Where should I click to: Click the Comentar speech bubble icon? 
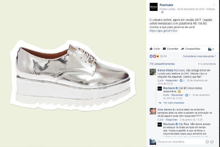164,49
